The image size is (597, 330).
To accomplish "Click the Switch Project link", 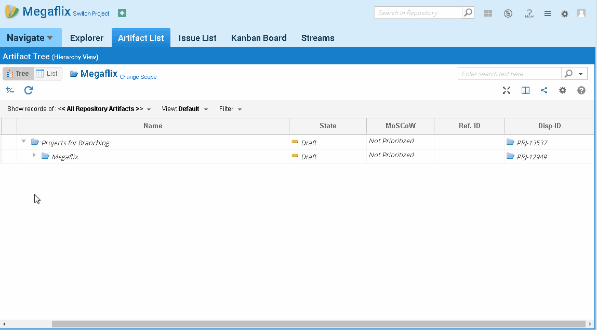I will point(91,13).
